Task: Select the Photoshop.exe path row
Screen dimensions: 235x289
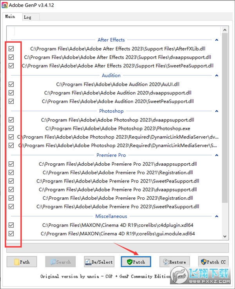Action: click(x=118, y=128)
